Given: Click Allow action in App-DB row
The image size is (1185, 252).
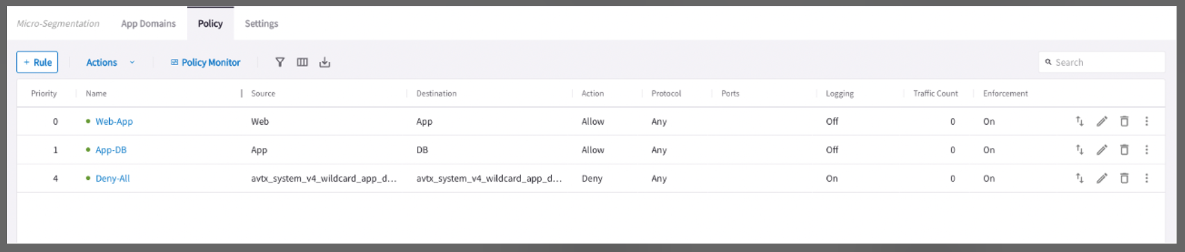Looking at the screenshot, I should 592,150.
